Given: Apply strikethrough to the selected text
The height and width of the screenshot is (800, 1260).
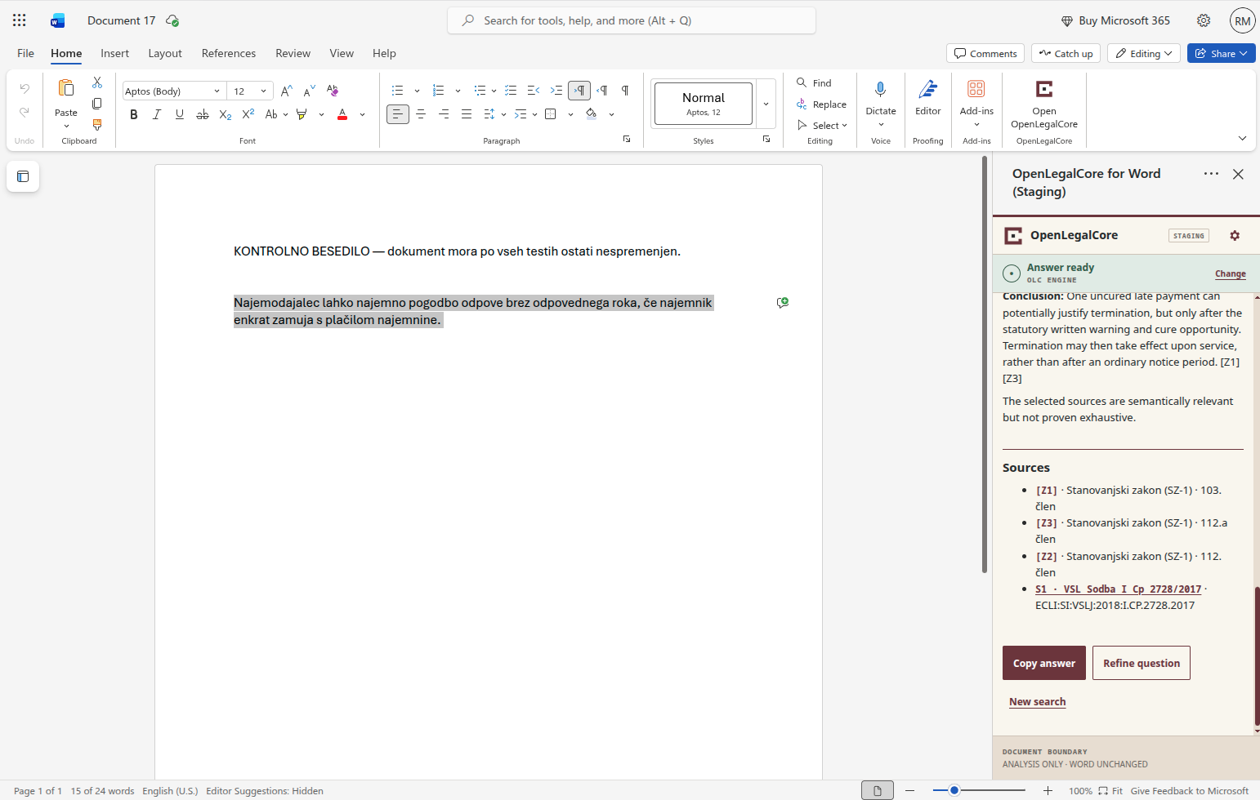Looking at the screenshot, I should [203, 114].
